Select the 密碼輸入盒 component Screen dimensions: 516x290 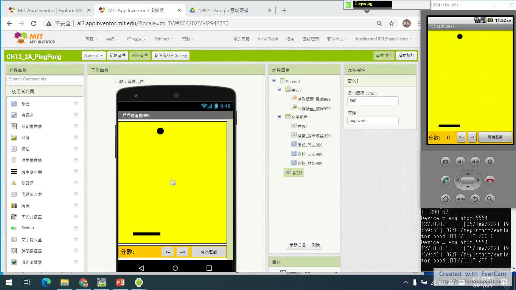(x=31, y=194)
